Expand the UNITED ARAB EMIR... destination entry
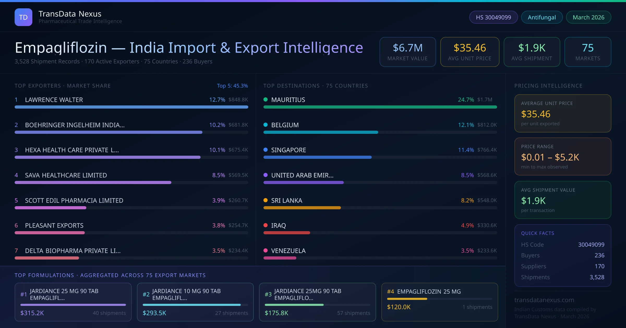The image size is (626, 328). 302,175
